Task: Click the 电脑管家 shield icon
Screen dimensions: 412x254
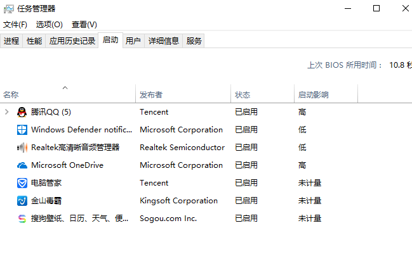Action: point(22,183)
